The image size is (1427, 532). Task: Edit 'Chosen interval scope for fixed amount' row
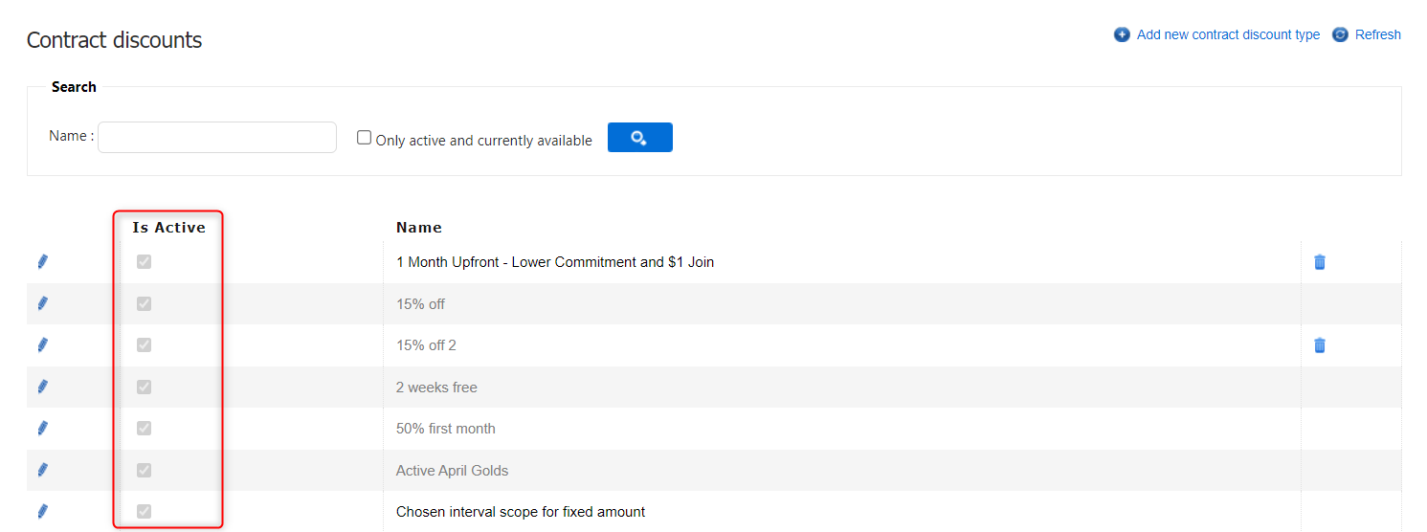tap(43, 512)
